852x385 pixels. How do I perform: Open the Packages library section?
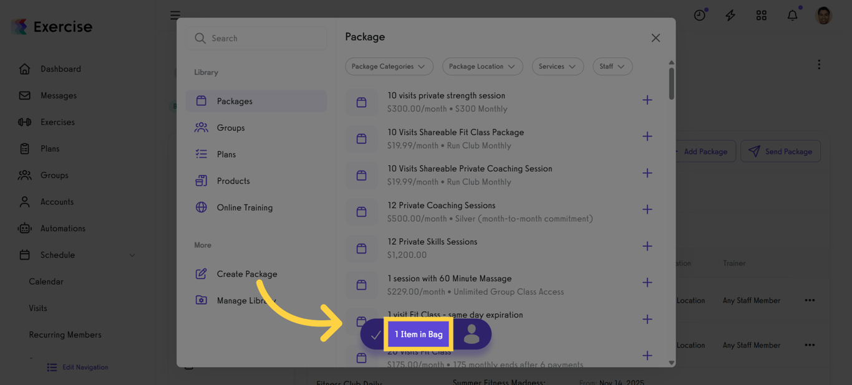[234, 100]
